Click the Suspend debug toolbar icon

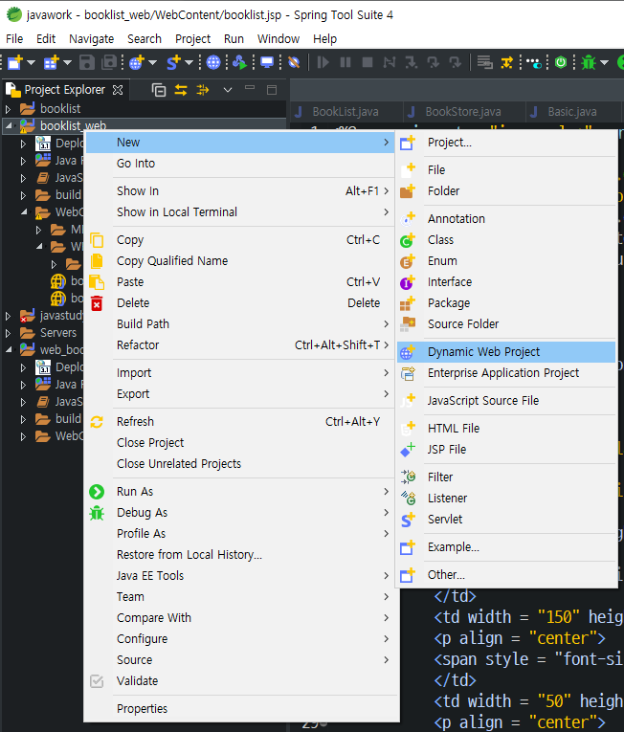coord(345,62)
